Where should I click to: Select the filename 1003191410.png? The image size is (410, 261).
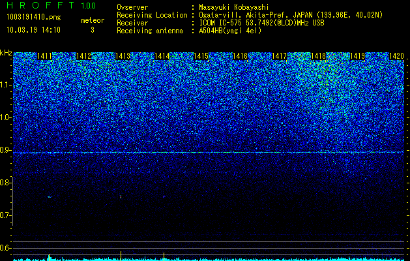point(34,18)
